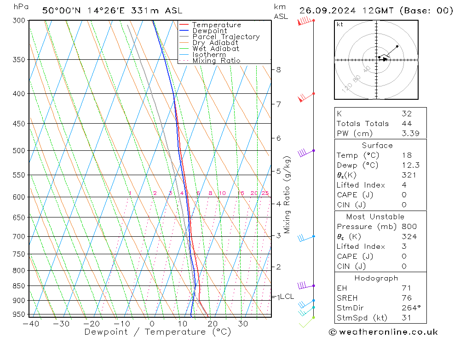Click the Most Unstable section heading
This screenshot has height=337, width=460.
(375, 217)
